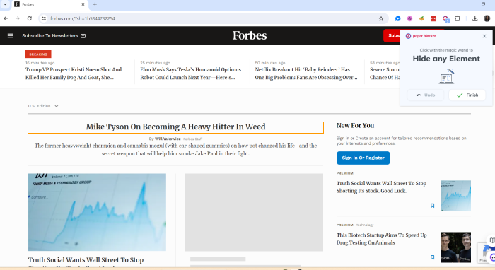This screenshot has width=495, height=270.
Task: Select the Forbes browser tab
Action: (50, 4)
